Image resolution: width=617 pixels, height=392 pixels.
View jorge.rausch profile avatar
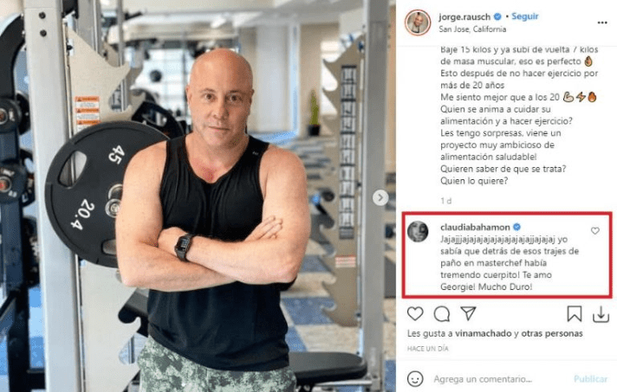(x=418, y=22)
